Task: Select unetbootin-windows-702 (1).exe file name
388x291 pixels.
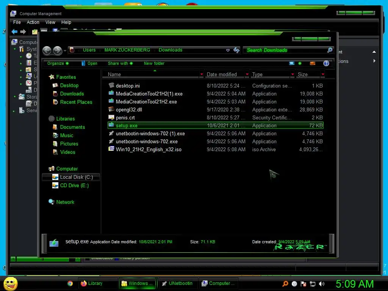Action: [150, 134]
